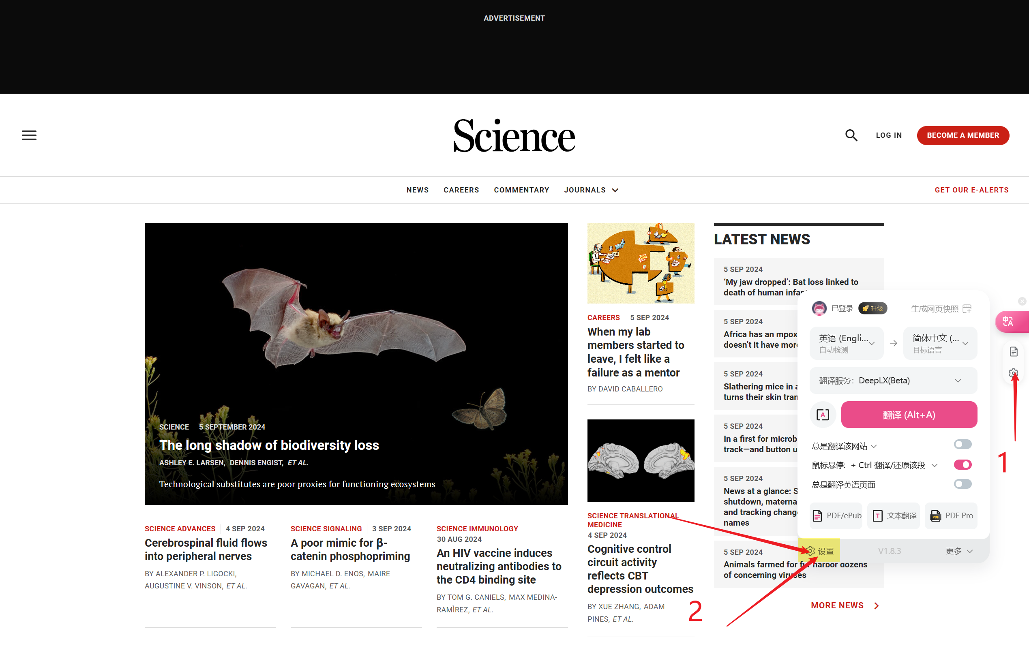Click author ASHLEY E. LARSEN
Screen dimensions: 1029x648
coord(192,463)
